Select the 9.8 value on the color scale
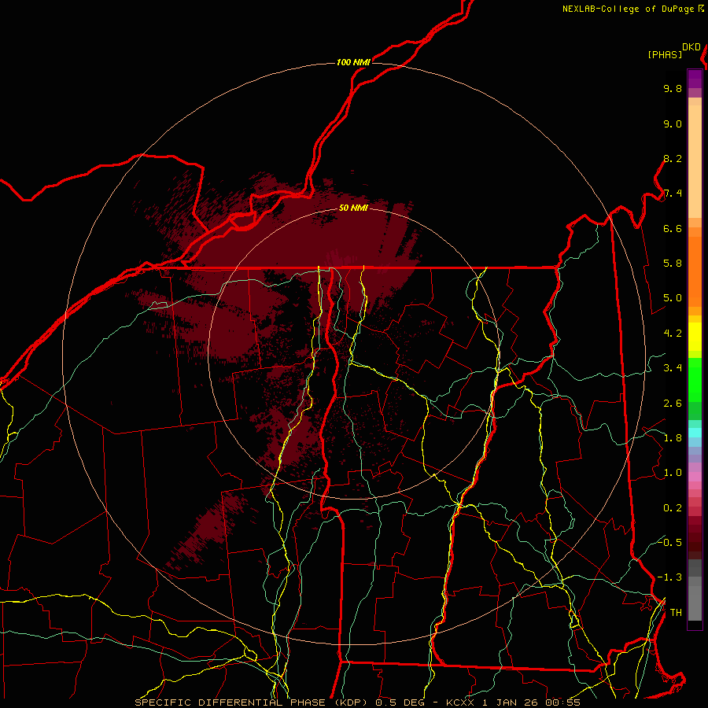Image resolution: width=708 pixels, height=708 pixels. coord(673,88)
